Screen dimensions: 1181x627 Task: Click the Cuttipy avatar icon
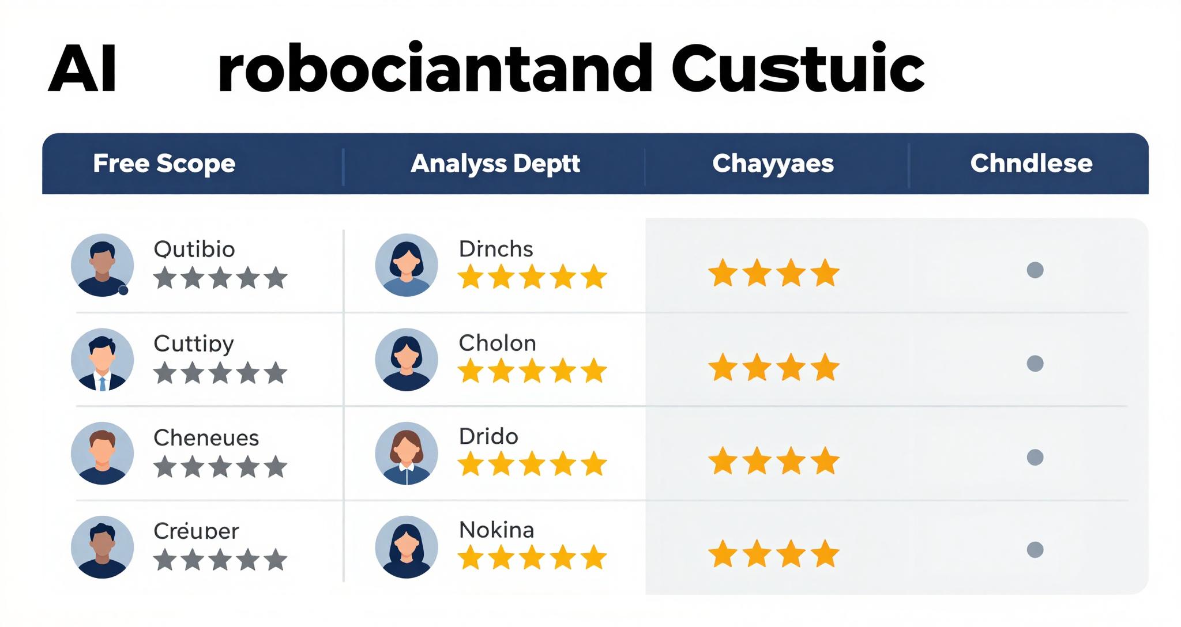102,360
